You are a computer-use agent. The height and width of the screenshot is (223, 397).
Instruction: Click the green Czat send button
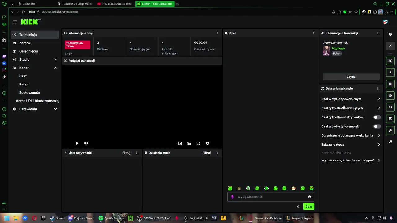(309, 207)
